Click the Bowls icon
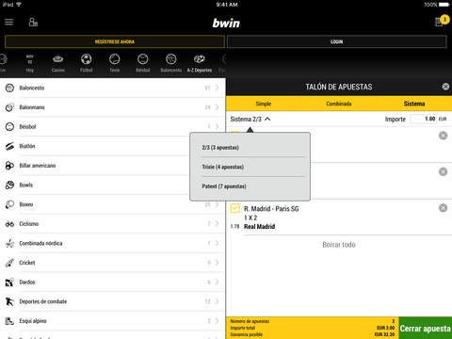 coord(9,185)
